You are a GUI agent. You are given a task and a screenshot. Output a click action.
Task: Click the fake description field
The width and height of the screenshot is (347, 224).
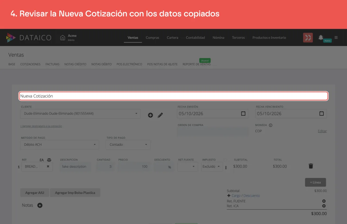point(76,167)
